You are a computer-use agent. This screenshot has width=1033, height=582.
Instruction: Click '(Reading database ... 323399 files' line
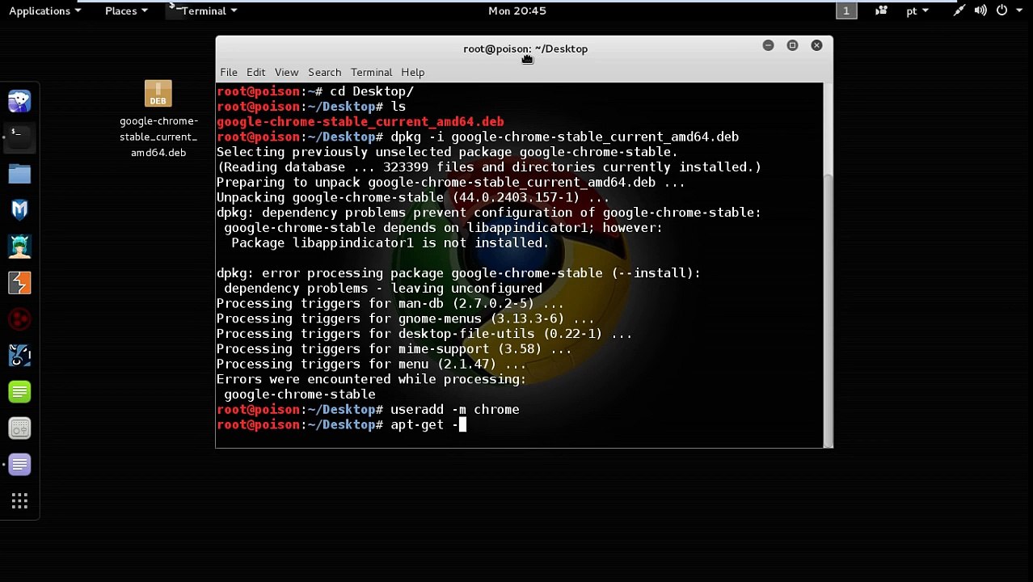pos(489,167)
